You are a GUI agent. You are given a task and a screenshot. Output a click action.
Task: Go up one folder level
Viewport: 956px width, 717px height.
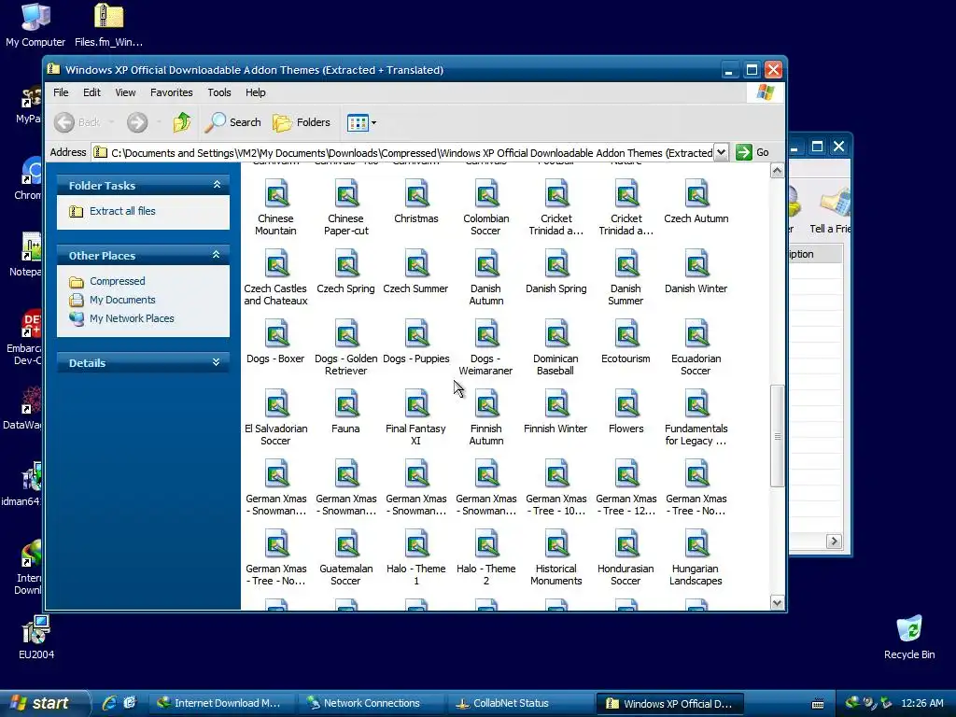coord(181,122)
